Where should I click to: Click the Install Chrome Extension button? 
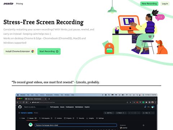coord(20,51)
